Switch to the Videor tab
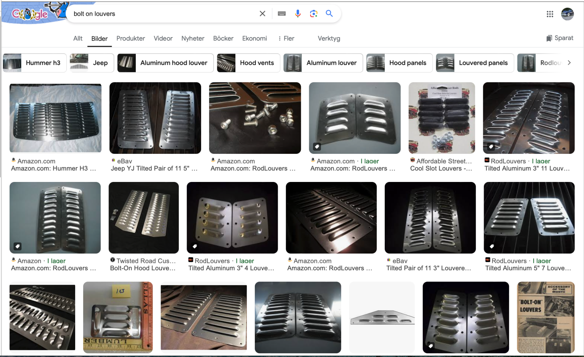This screenshot has width=584, height=357. pyautogui.click(x=163, y=38)
